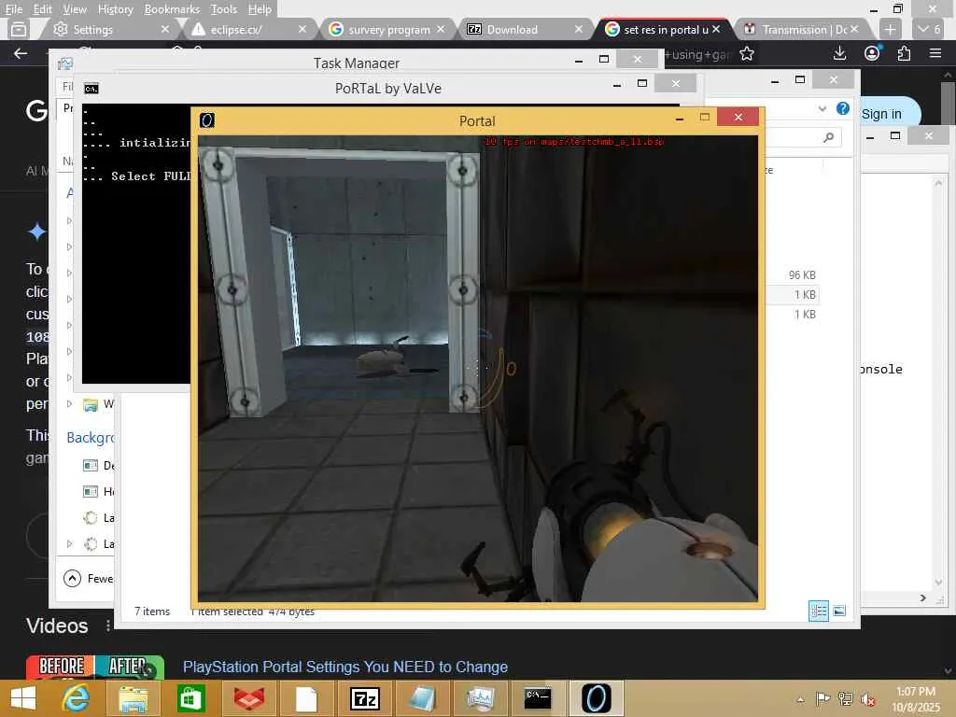Click the Portal window title bar icon
The width and height of the screenshot is (956, 717).
click(207, 120)
